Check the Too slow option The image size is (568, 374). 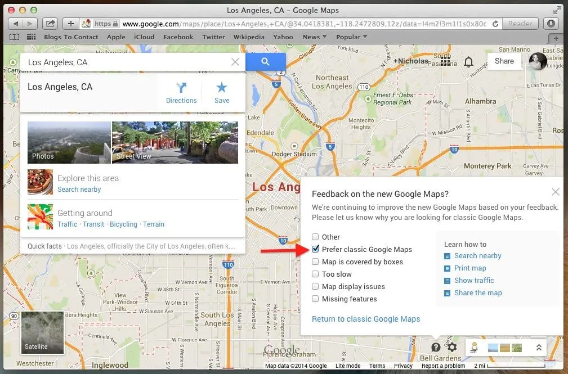tap(315, 274)
